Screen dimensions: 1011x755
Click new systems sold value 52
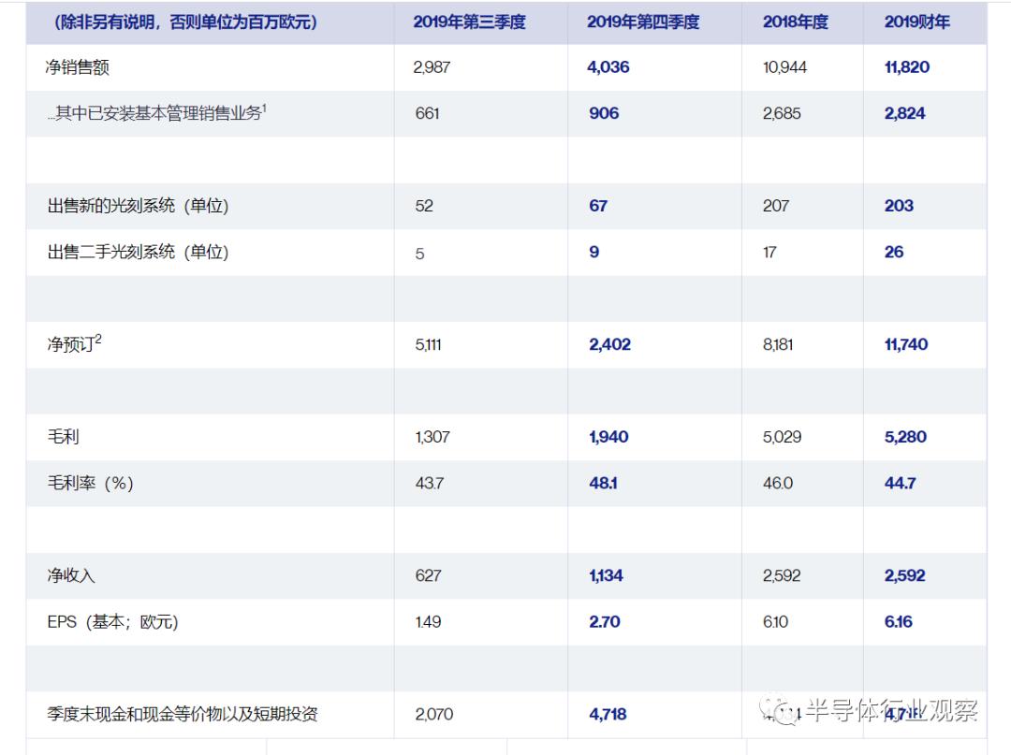click(424, 206)
